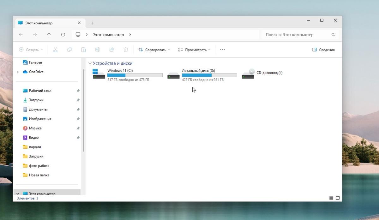Unpin Видео via its pin icon
Image resolution: width=379 pixels, height=220 pixels.
click(x=78, y=138)
